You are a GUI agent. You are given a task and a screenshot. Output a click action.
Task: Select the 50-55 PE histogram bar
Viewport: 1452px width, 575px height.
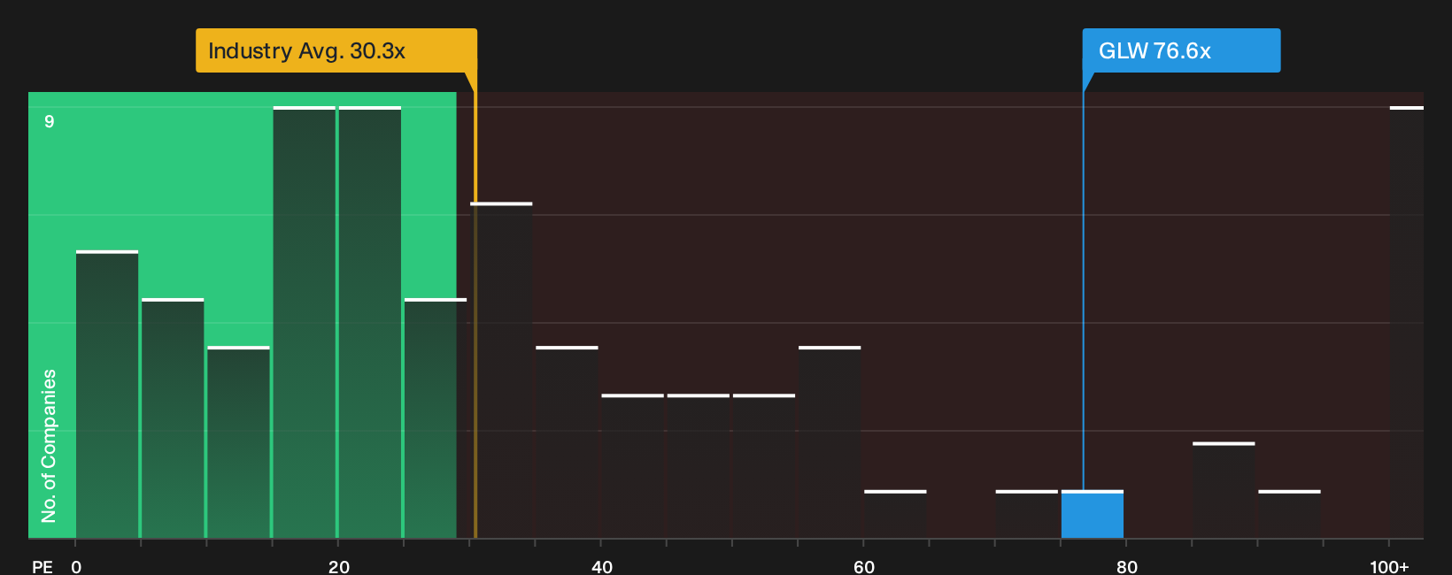coord(764,466)
